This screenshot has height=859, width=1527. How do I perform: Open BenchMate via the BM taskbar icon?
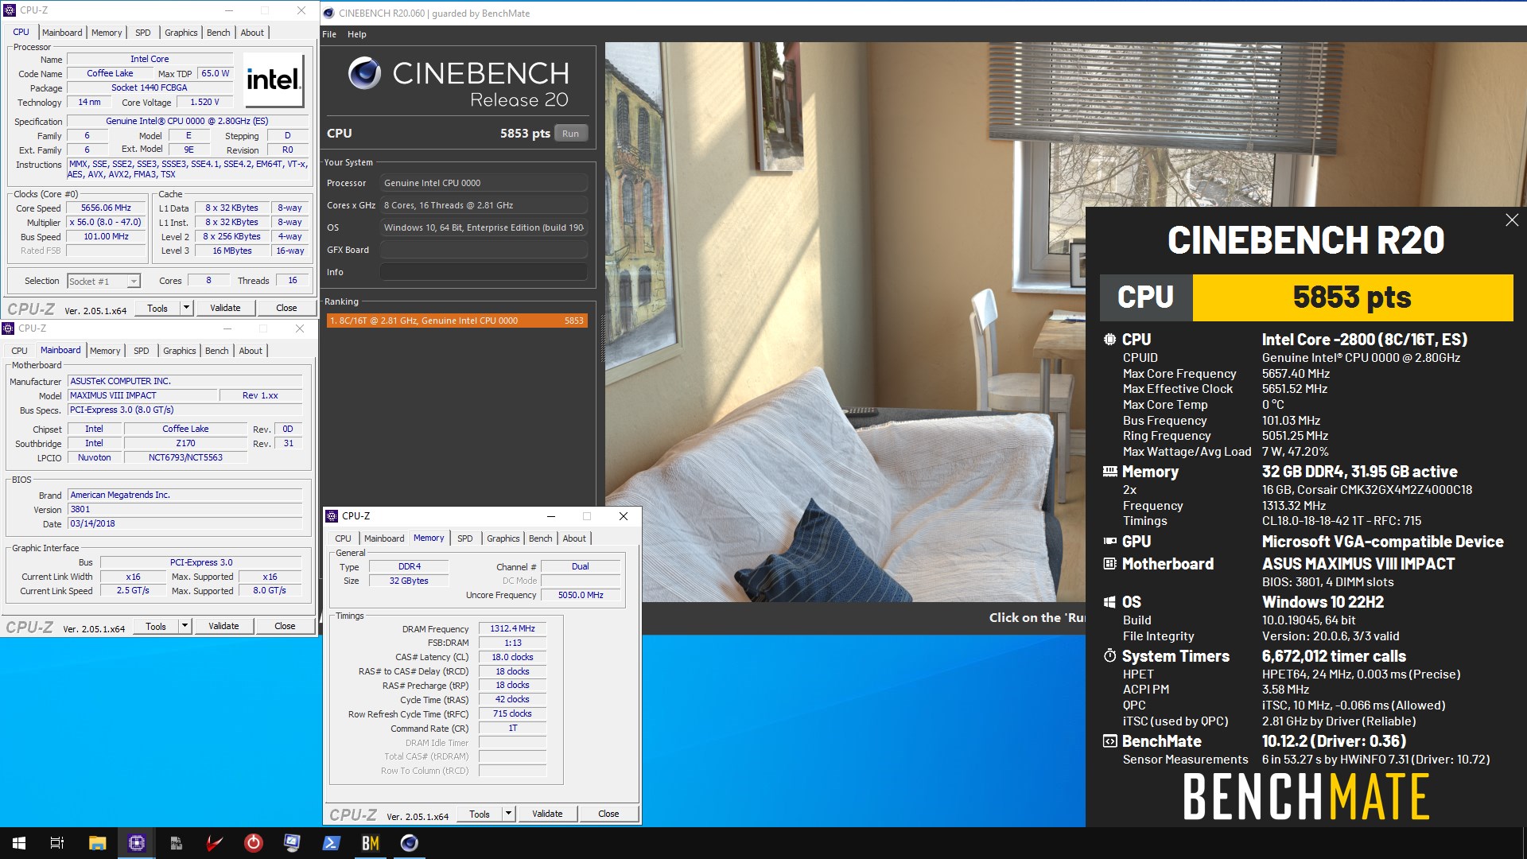[370, 843]
